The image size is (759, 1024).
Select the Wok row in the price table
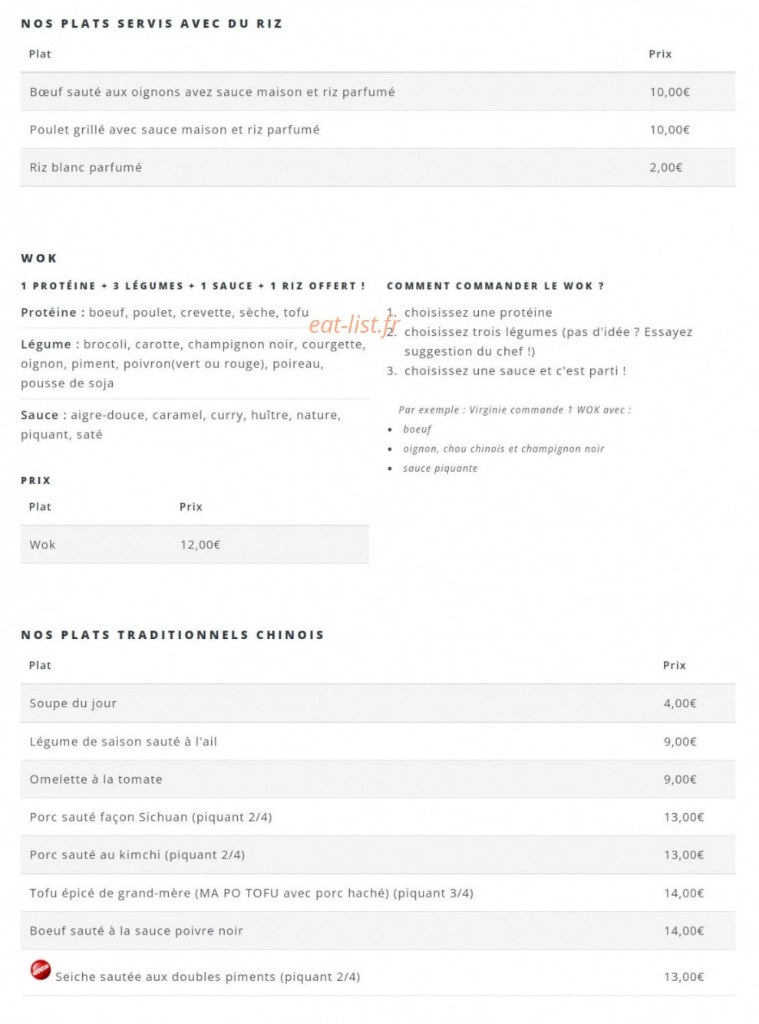point(195,545)
